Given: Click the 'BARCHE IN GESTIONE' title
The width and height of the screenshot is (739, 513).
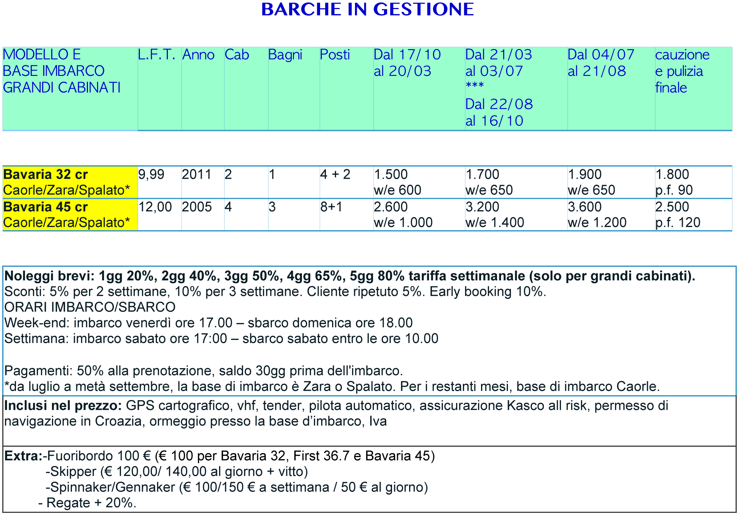Looking at the screenshot, I should coord(367,9).
